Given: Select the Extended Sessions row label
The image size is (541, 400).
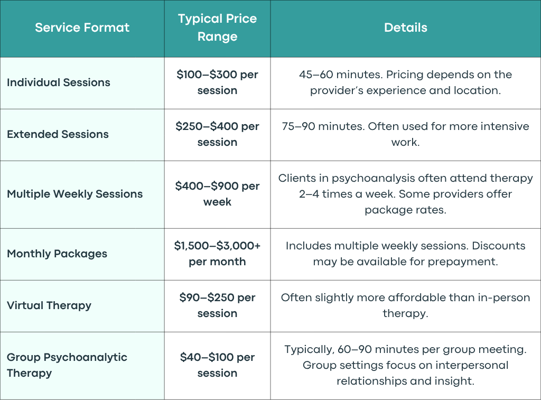Looking at the screenshot, I should tap(58, 134).
